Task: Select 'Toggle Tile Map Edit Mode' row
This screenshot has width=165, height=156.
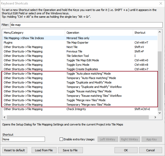Action: 80,60
